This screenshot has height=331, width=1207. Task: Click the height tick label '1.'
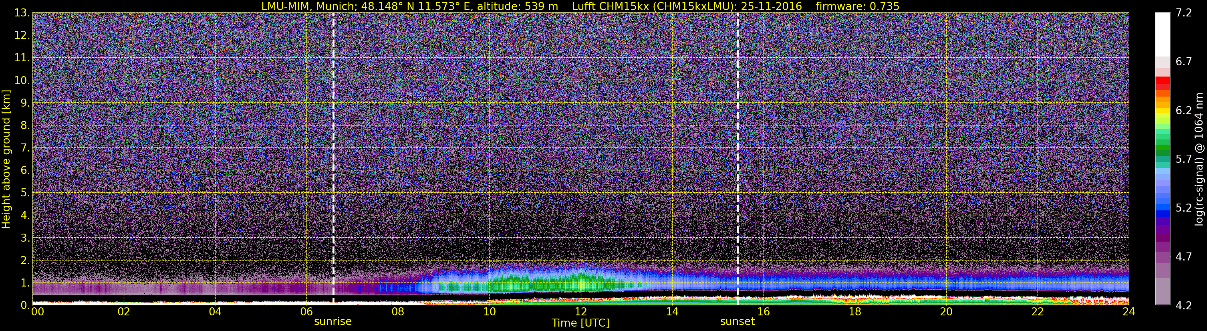25,283
